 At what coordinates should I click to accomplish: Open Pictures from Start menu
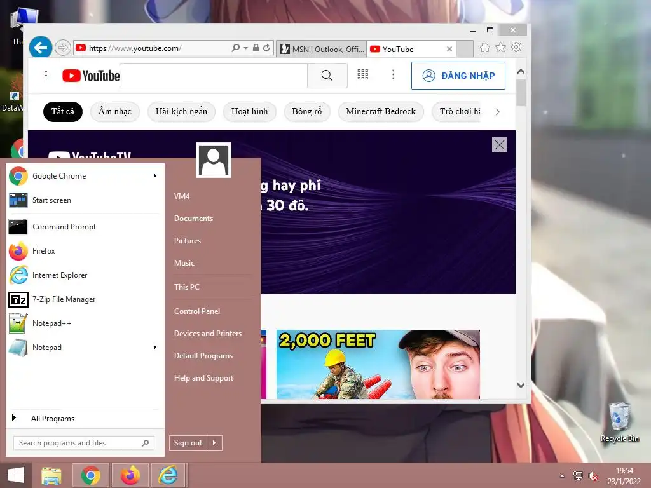point(188,241)
